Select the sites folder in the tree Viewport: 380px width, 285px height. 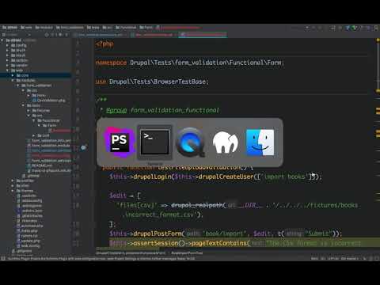(x=23, y=186)
